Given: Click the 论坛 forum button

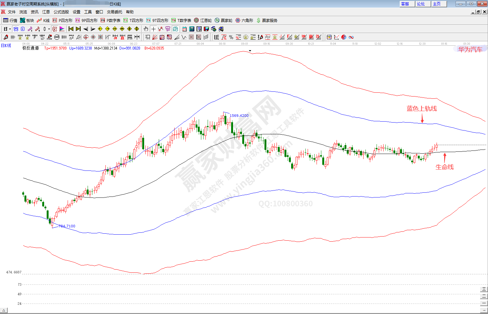Looking at the screenshot, I should pos(423,4).
